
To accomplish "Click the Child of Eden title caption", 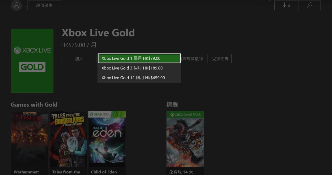I will click(104, 172).
